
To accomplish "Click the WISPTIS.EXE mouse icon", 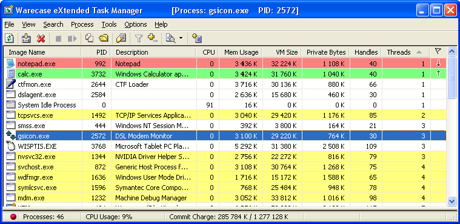I will click(10, 146).
